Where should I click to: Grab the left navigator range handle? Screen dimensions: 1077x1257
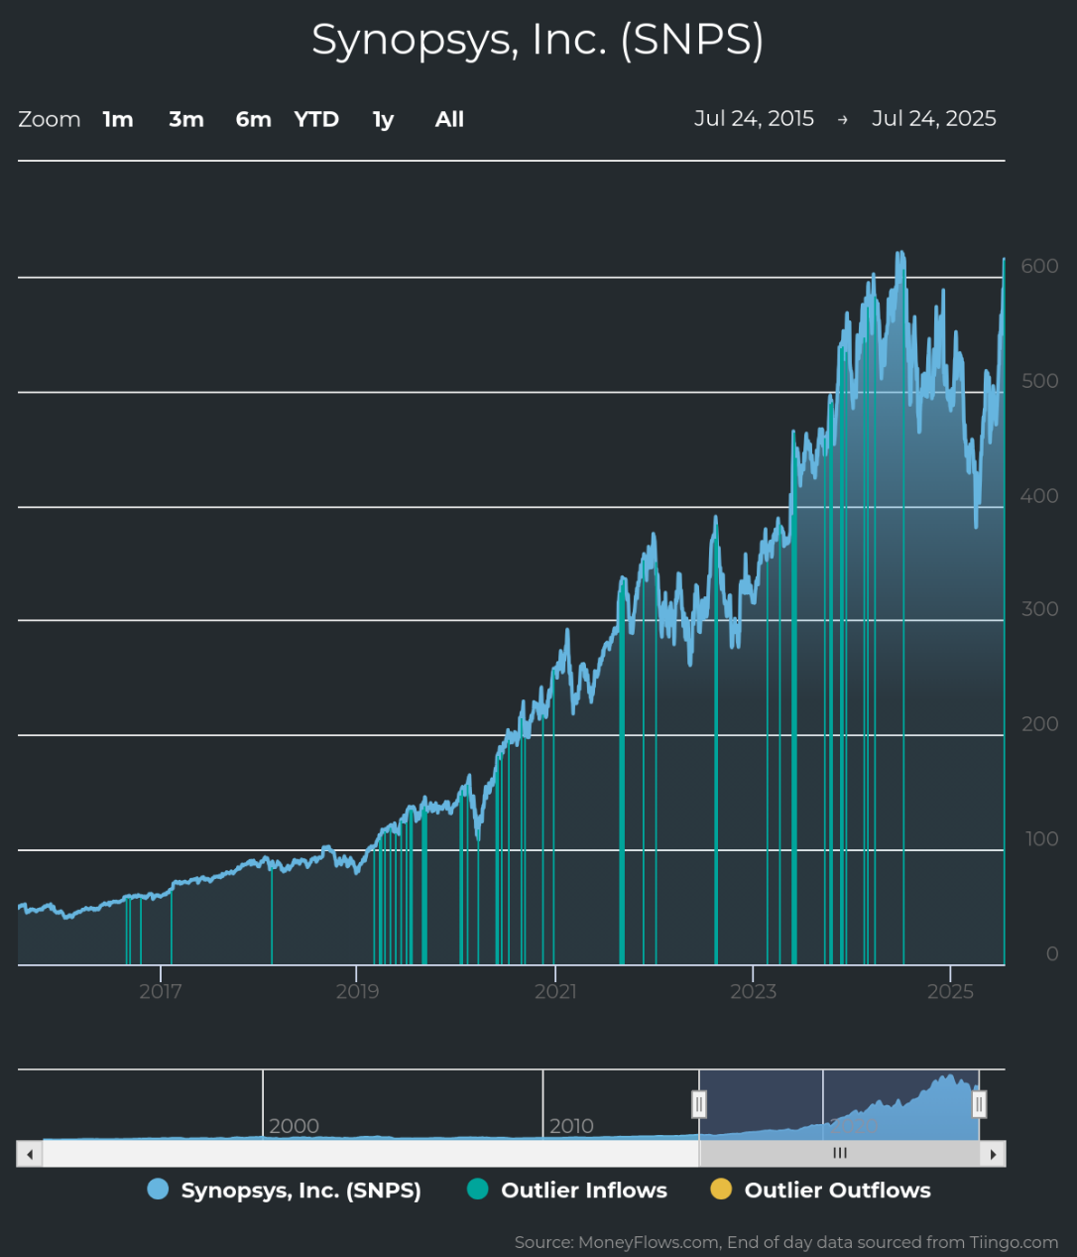699,1104
